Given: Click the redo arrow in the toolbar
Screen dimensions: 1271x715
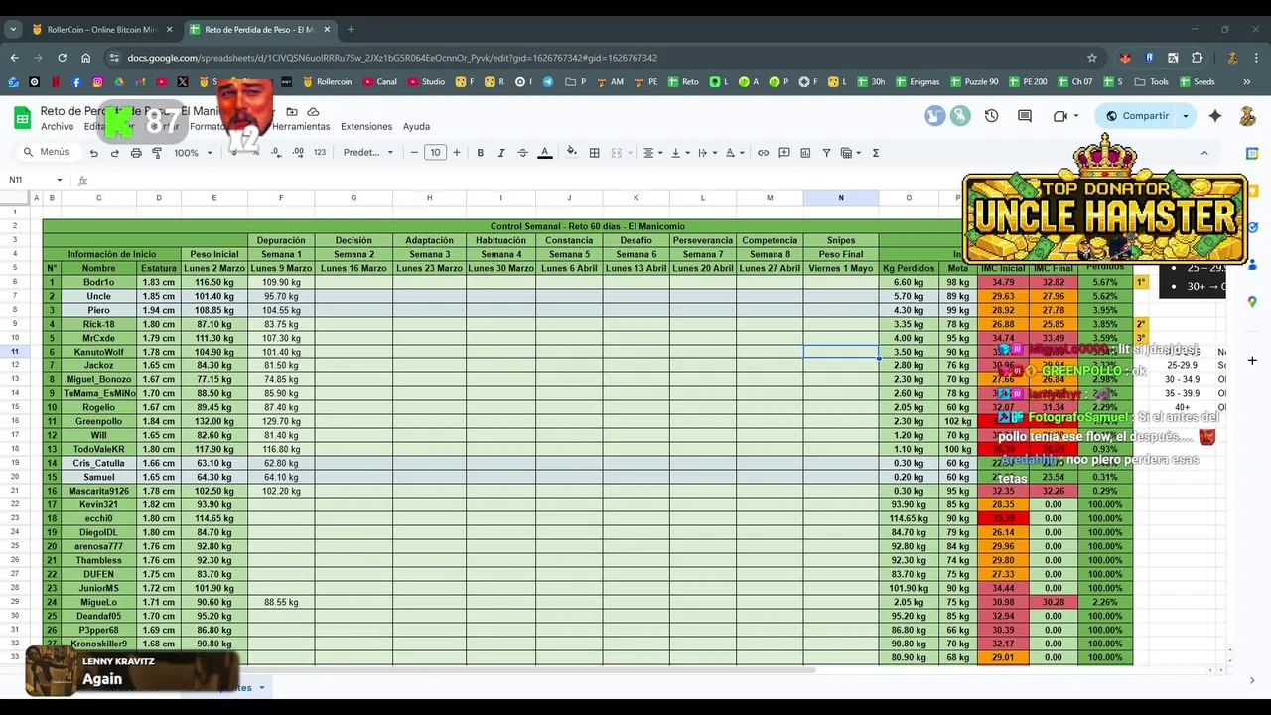Looking at the screenshot, I should (115, 153).
